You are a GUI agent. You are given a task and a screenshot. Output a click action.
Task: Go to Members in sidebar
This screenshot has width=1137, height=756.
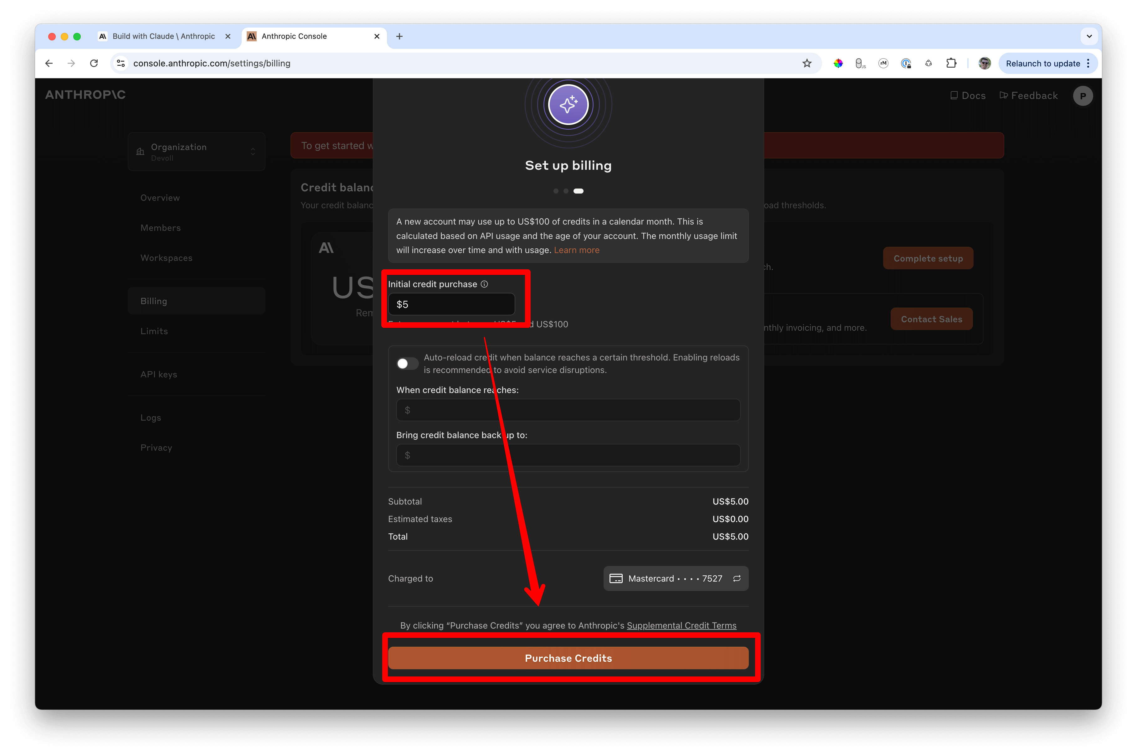[161, 228]
